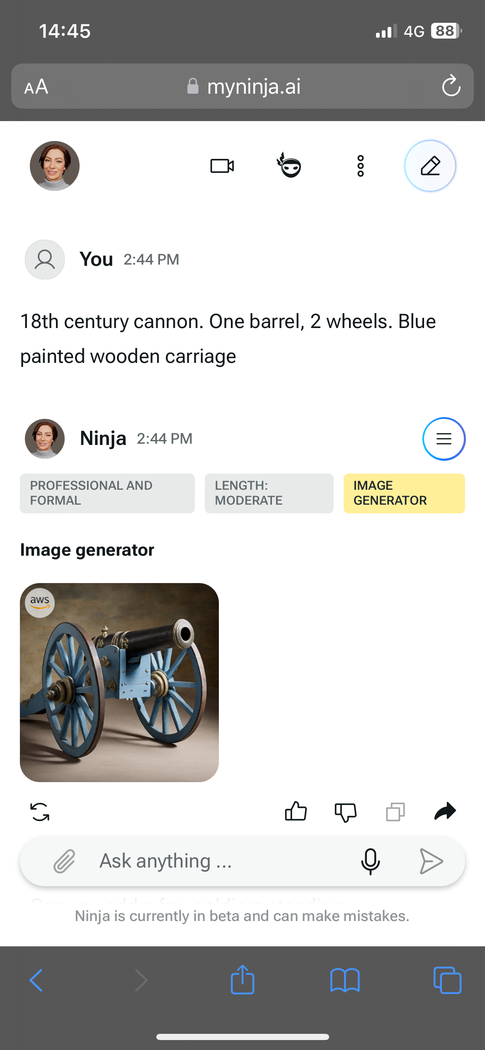The height and width of the screenshot is (1050, 485).
Task: Share the response with the forward arrow
Action: click(445, 811)
